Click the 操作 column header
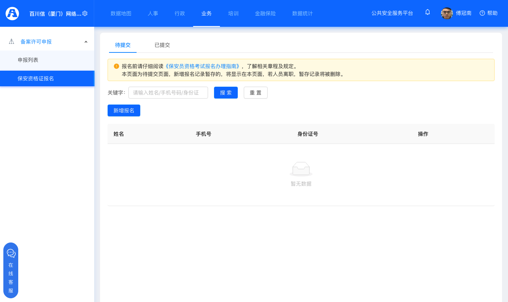This screenshot has width=508, height=302. (x=423, y=134)
